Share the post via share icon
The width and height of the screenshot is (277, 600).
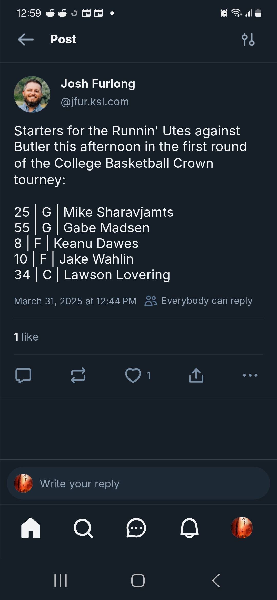pyautogui.click(x=196, y=375)
